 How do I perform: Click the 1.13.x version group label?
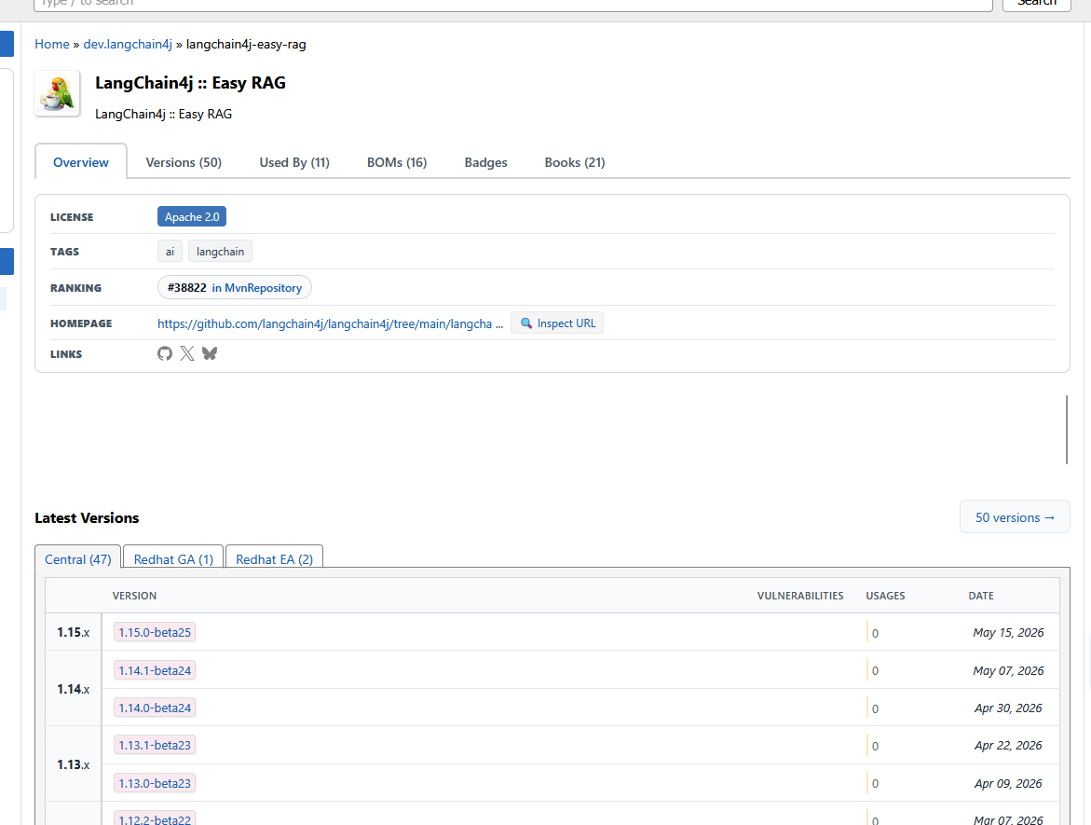(73, 764)
